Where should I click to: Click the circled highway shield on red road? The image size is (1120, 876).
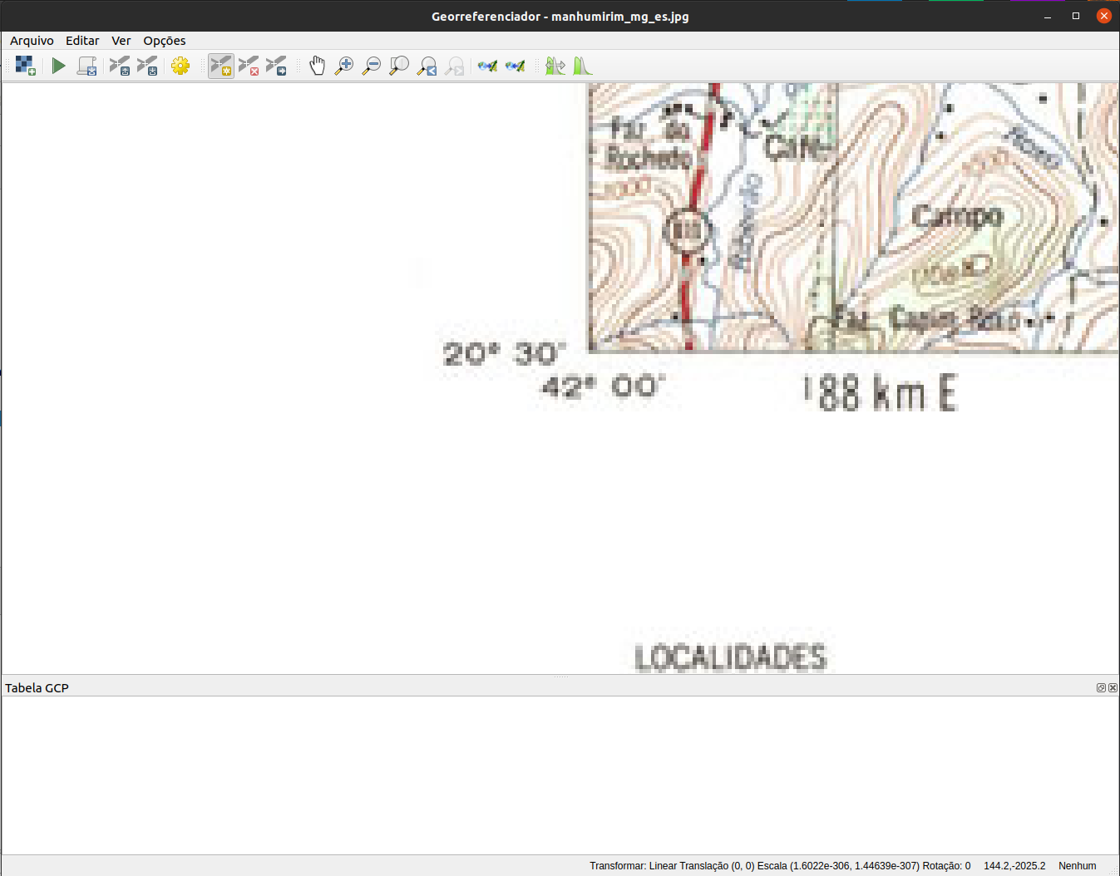point(687,230)
